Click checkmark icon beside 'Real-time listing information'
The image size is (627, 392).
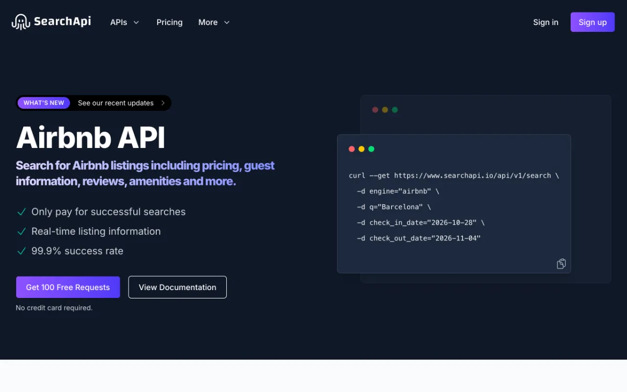(x=21, y=231)
